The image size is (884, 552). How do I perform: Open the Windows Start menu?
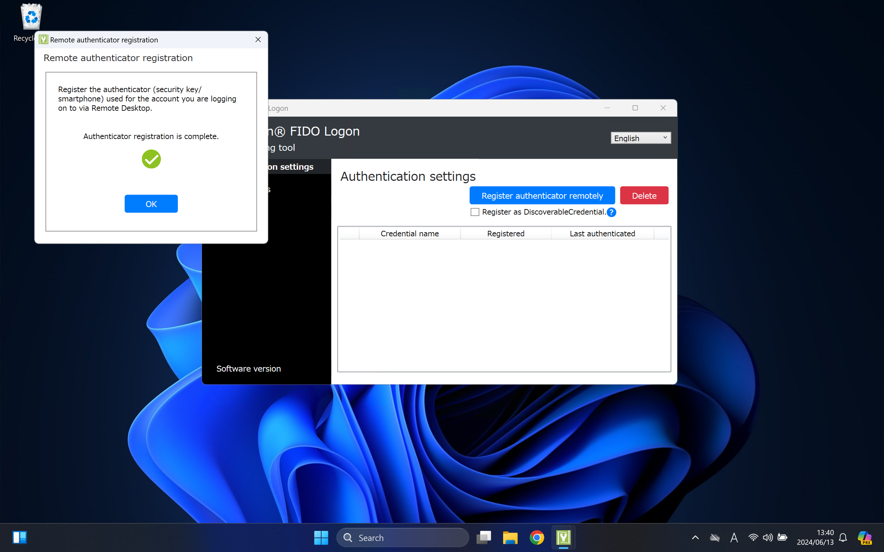(x=321, y=538)
